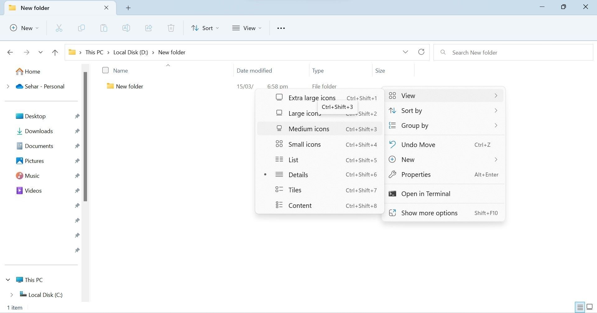Select Large icons view

click(320, 113)
